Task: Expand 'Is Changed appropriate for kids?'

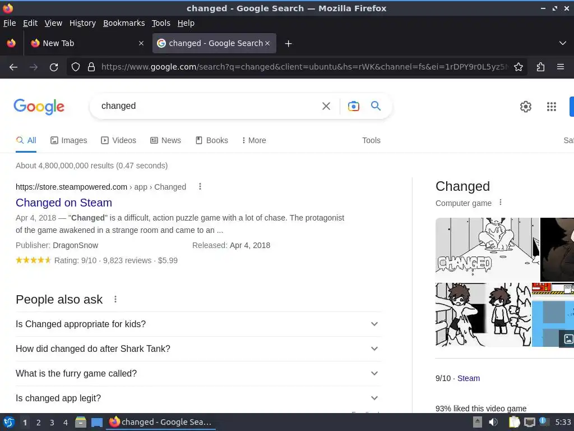Action: tap(198, 324)
